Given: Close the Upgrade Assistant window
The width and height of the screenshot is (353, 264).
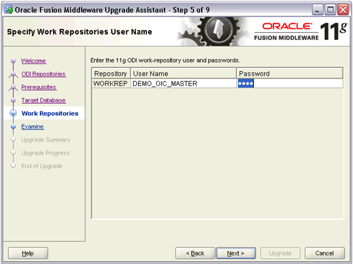Looking at the screenshot, I should 343,10.
